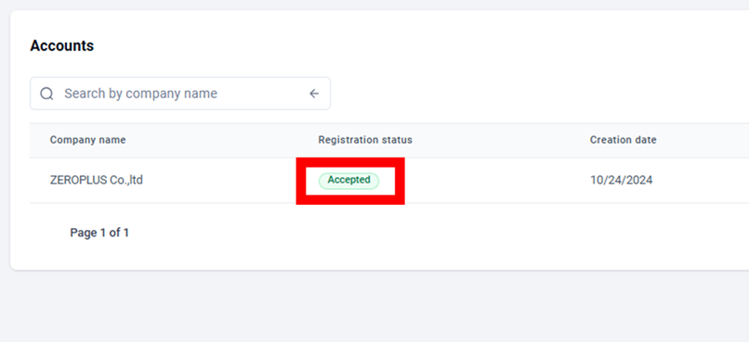This screenshot has width=749, height=342.
Task: Click the "Search by company name" placeholder text
Action: tap(140, 94)
